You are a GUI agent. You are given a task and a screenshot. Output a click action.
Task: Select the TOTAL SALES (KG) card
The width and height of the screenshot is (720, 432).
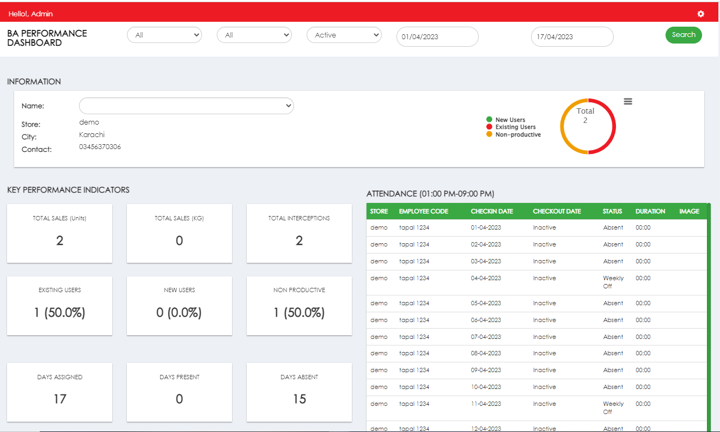(179, 233)
